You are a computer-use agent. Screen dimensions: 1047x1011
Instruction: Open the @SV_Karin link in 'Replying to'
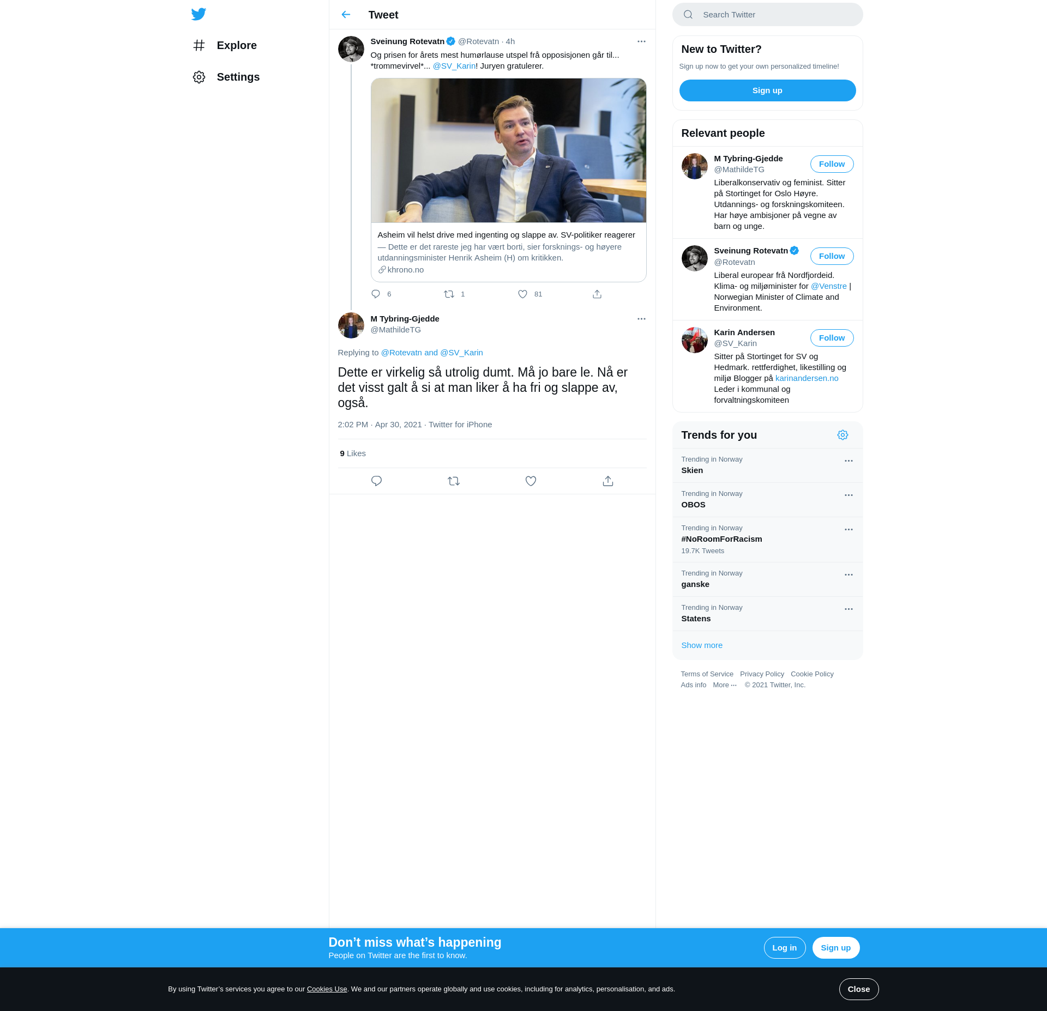tap(461, 353)
